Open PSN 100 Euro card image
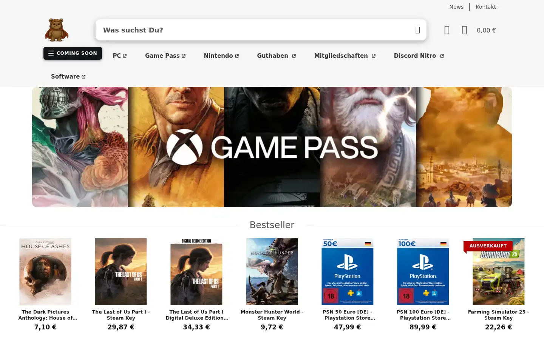 tap(423, 272)
